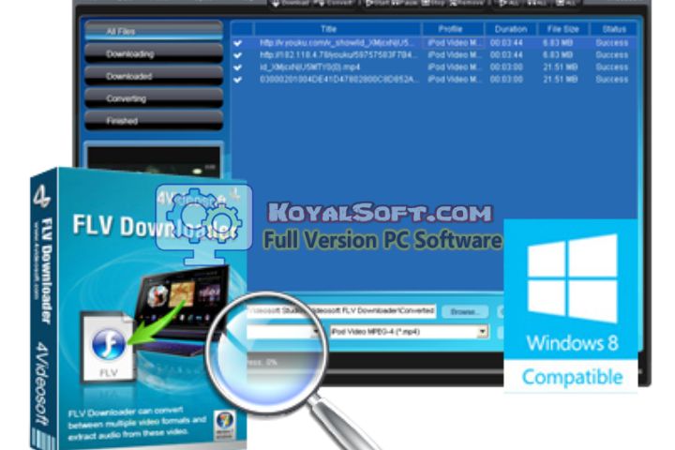Select the id_XMjcxNjU5MTY0(0).mp4 file row

[310, 67]
